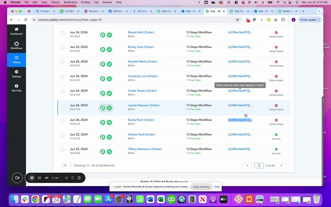Open Brandi Britt (Order) task link
This screenshot has height=207, width=331.
[x=141, y=32]
